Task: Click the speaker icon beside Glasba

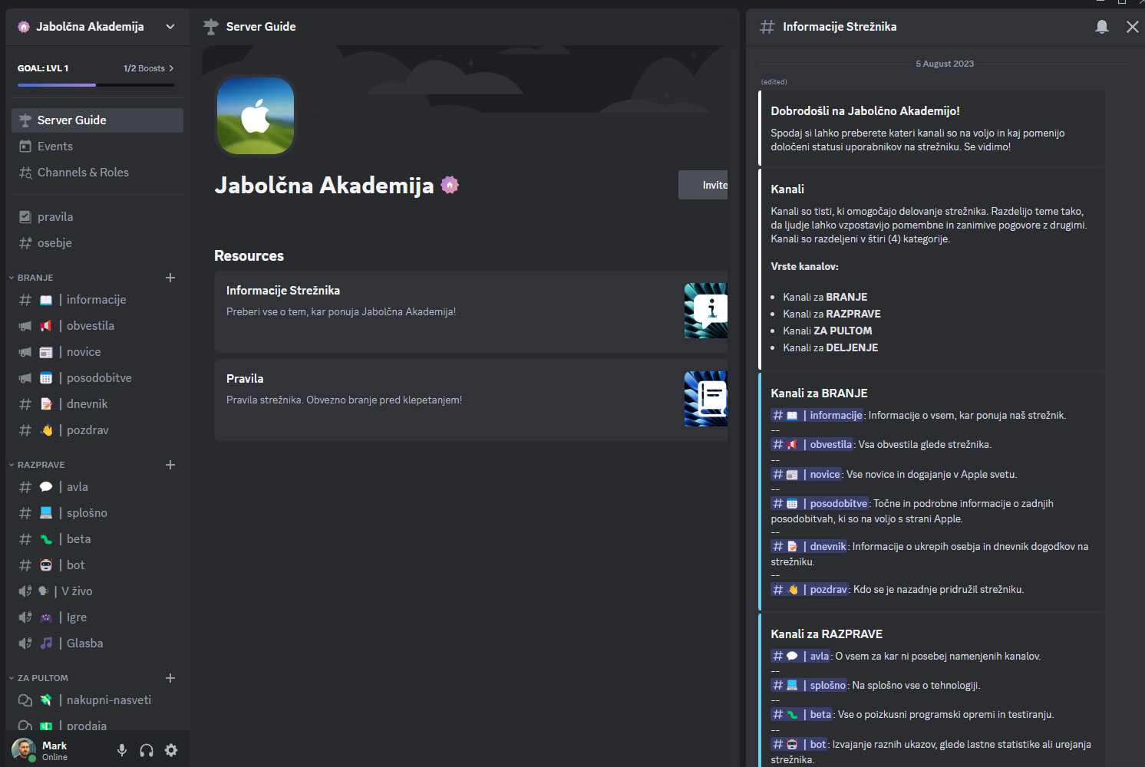Action: (25, 644)
